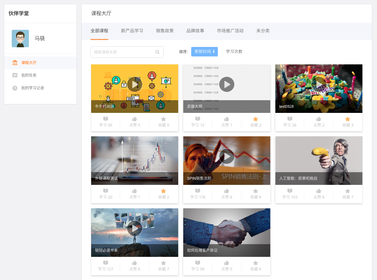Play the 牛牛的动画 course video

coord(135,85)
